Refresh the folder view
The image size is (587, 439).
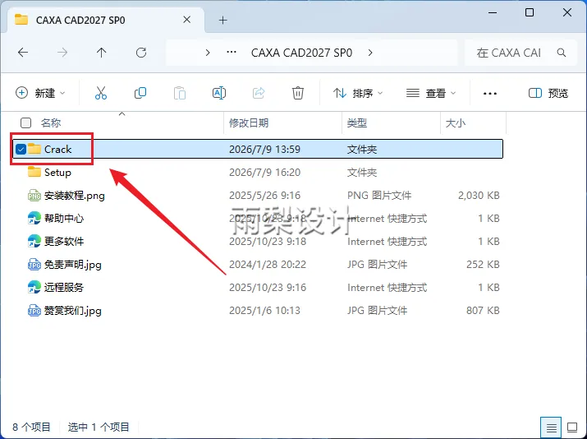tap(141, 53)
